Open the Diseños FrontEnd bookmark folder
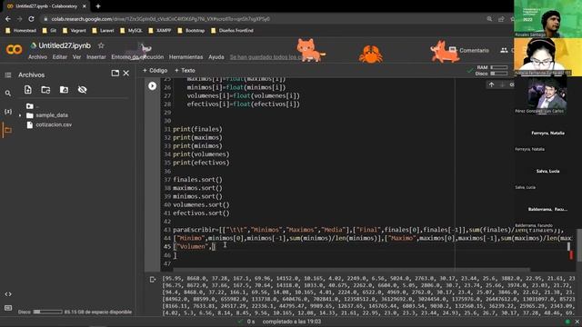 (x=233, y=31)
